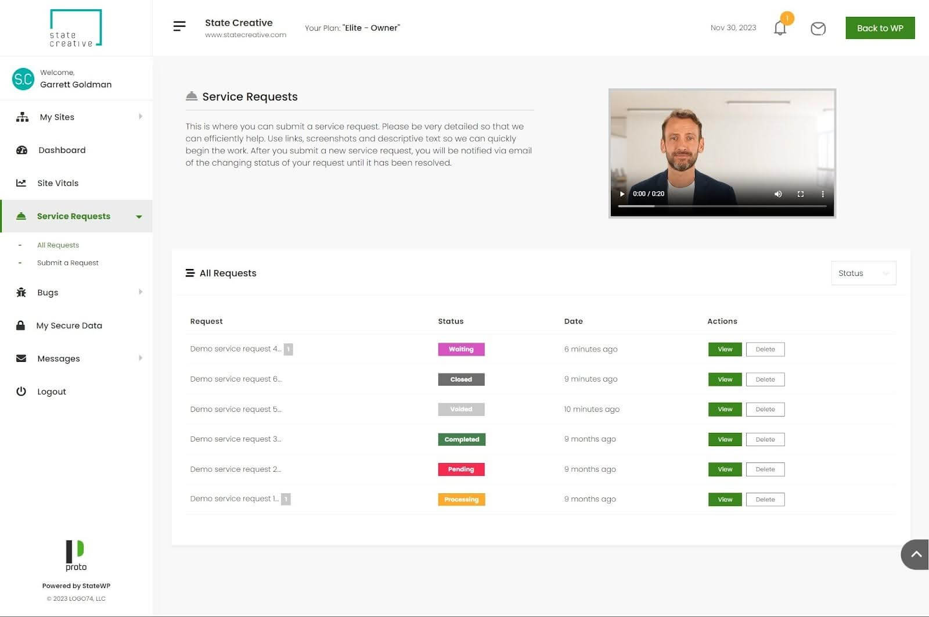Click the Site Vitals chart icon
The height and width of the screenshot is (617, 929).
click(21, 182)
